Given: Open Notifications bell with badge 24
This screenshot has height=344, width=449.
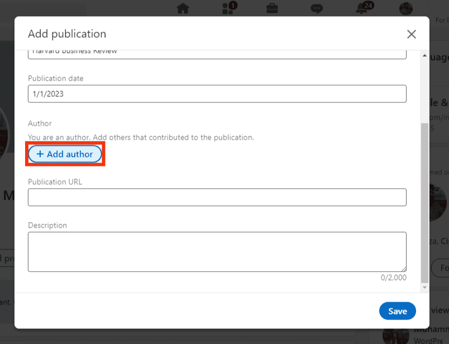Looking at the screenshot, I should [365, 8].
